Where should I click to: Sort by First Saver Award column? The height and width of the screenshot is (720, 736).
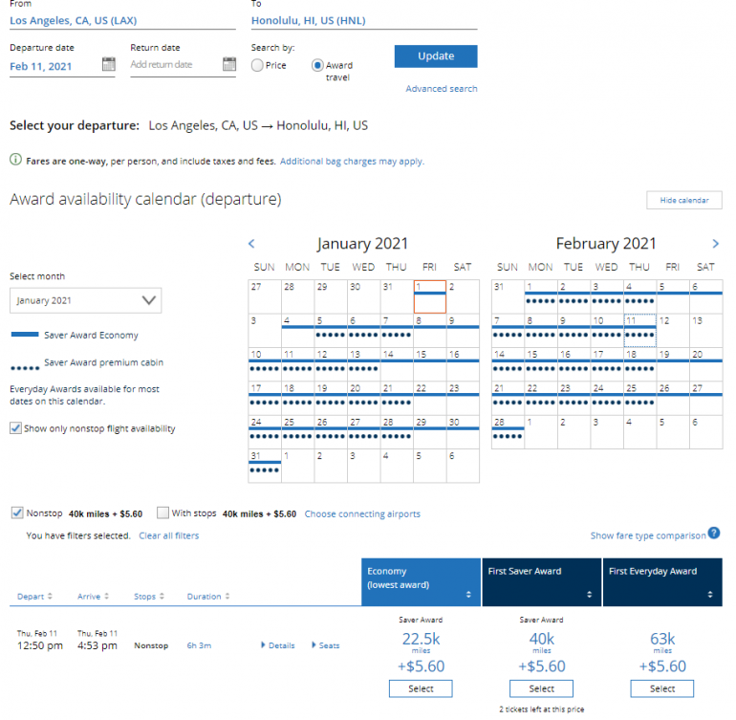tap(588, 595)
